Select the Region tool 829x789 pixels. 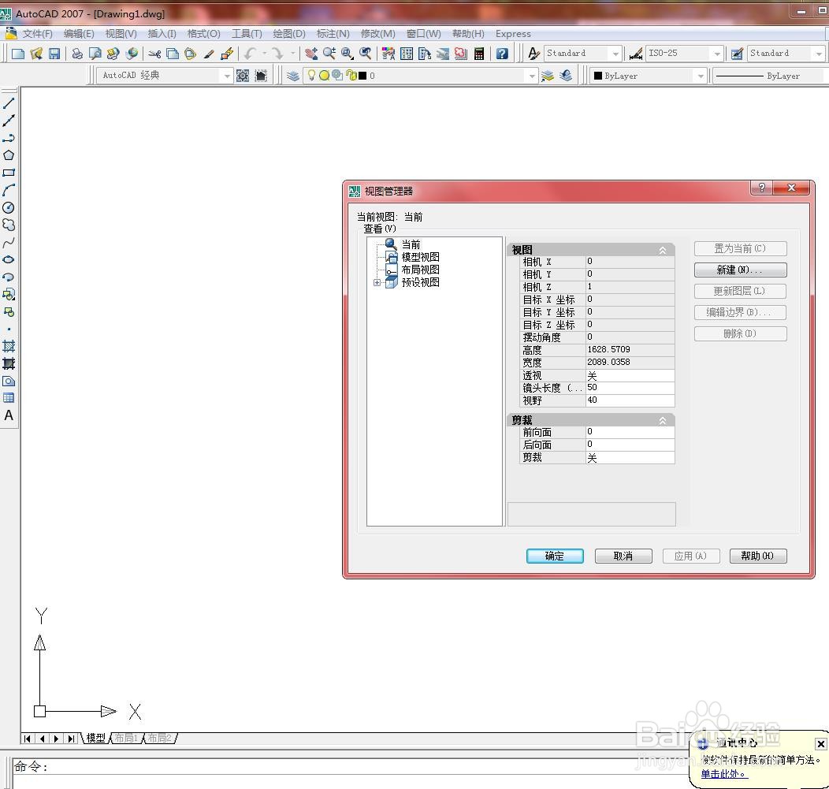coord(9,381)
